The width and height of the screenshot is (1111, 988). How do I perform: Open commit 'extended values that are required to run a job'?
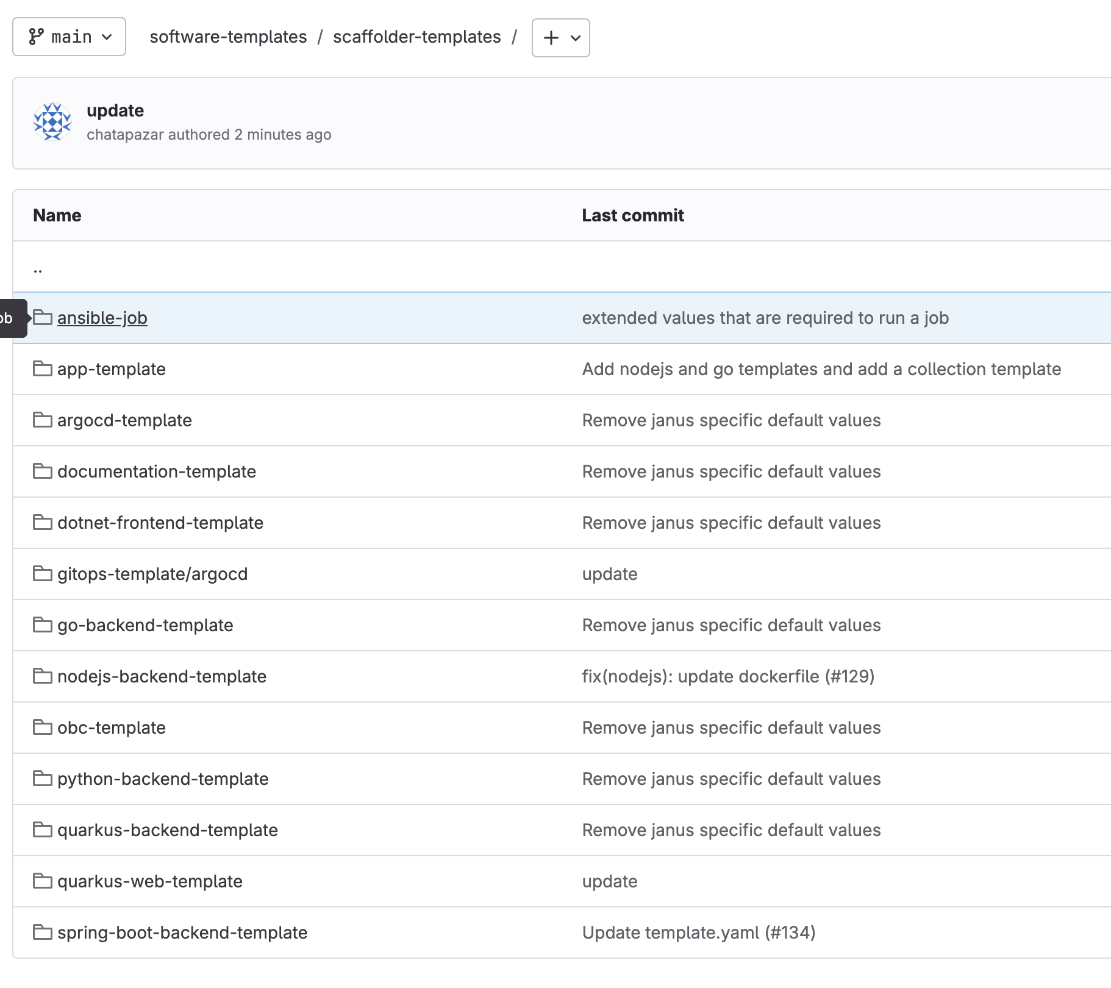pos(765,318)
